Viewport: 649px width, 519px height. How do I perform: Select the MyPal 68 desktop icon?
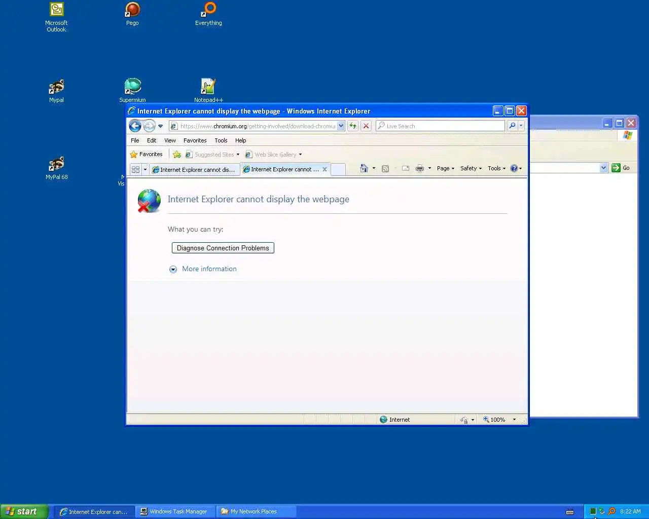[x=56, y=168]
